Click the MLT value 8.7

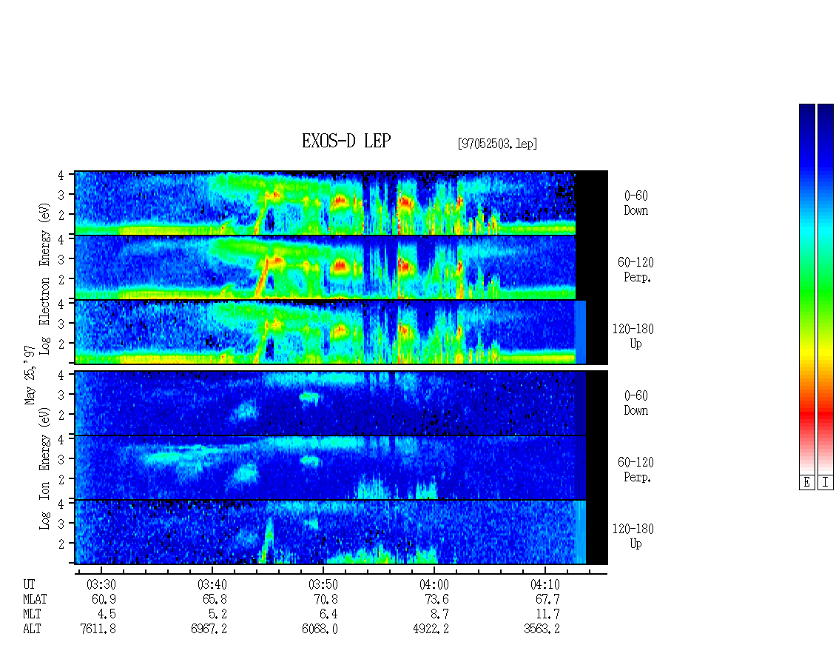(439, 615)
